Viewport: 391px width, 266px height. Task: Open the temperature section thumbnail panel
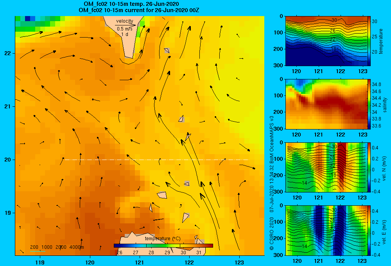pos(326,41)
